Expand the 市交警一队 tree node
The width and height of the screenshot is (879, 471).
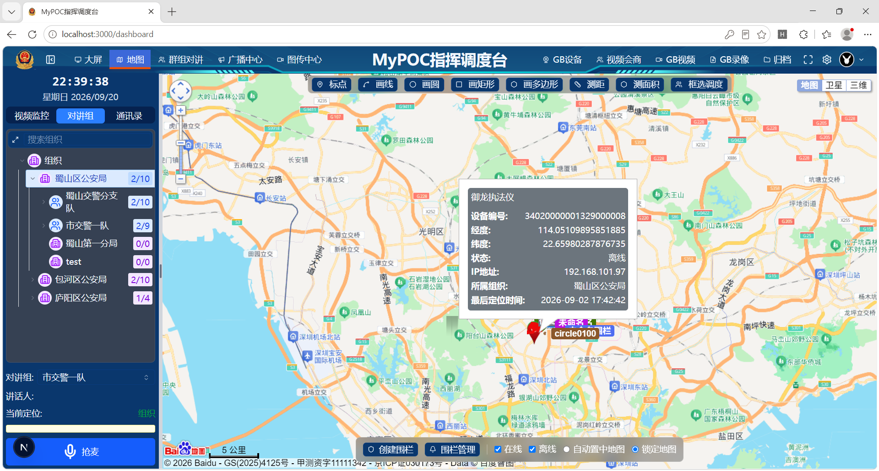pyautogui.click(x=43, y=225)
